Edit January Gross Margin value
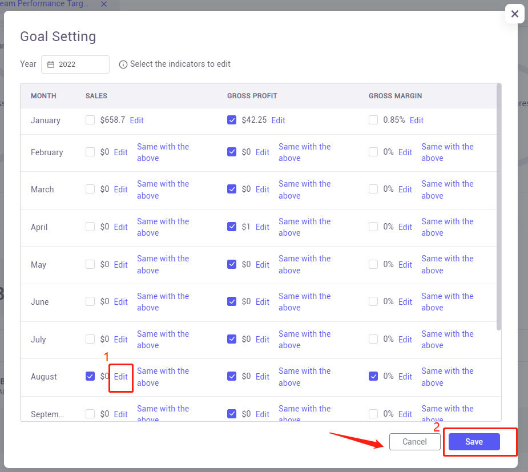The height and width of the screenshot is (472, 528). [x=417, y=120]
